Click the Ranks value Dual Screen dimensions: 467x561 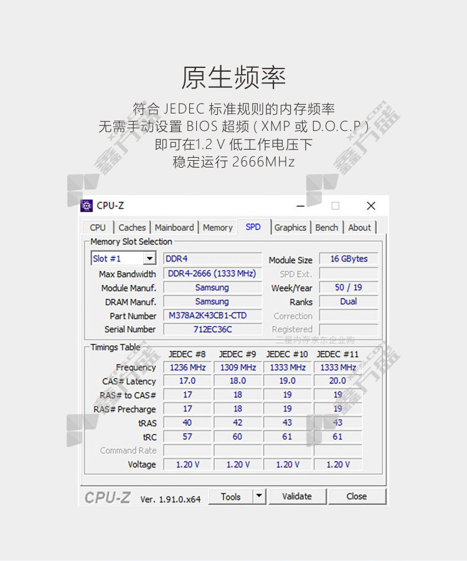349,302
